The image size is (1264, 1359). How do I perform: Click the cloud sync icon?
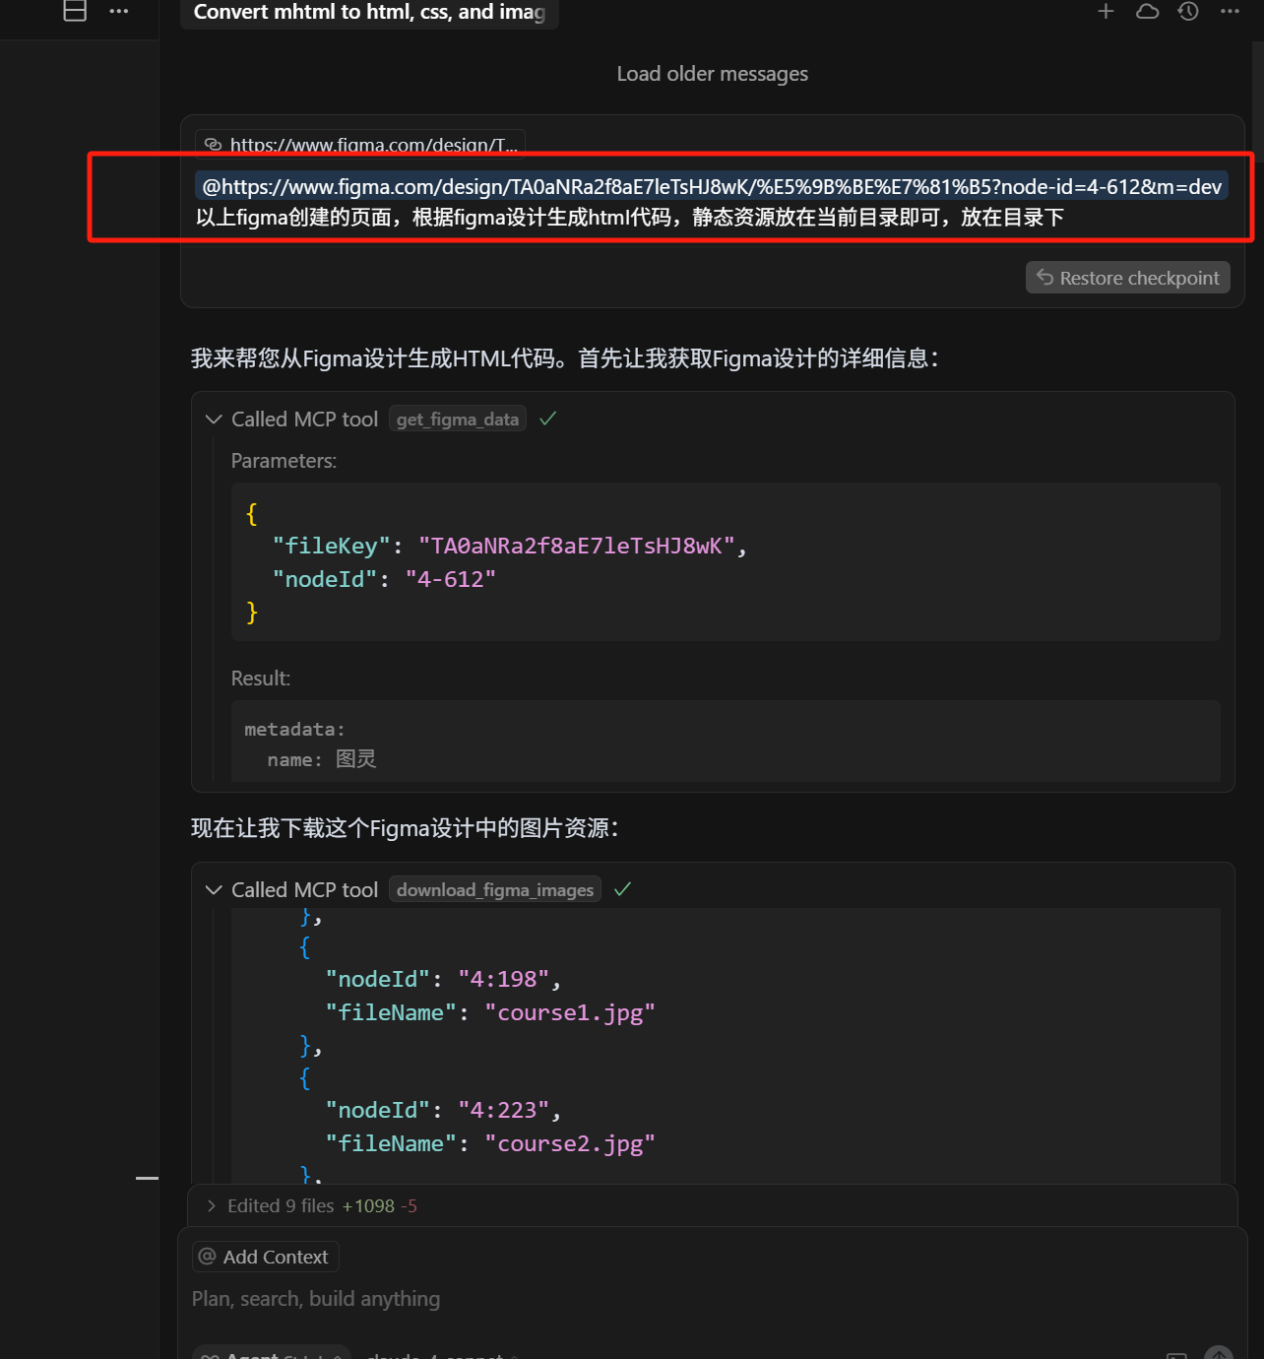coord(1147,12)
